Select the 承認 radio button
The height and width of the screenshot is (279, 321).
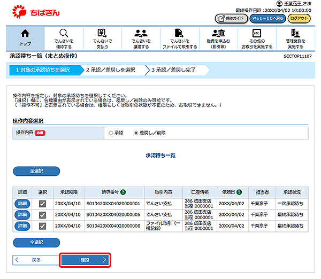point(111,132)
